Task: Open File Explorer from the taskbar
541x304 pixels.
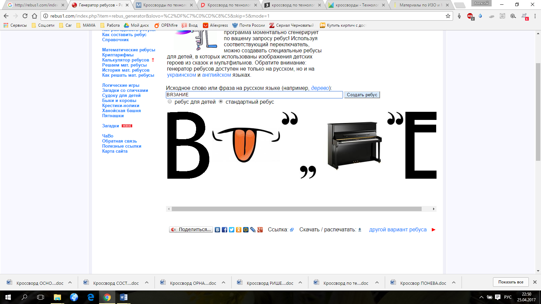Action: point(57,297)
